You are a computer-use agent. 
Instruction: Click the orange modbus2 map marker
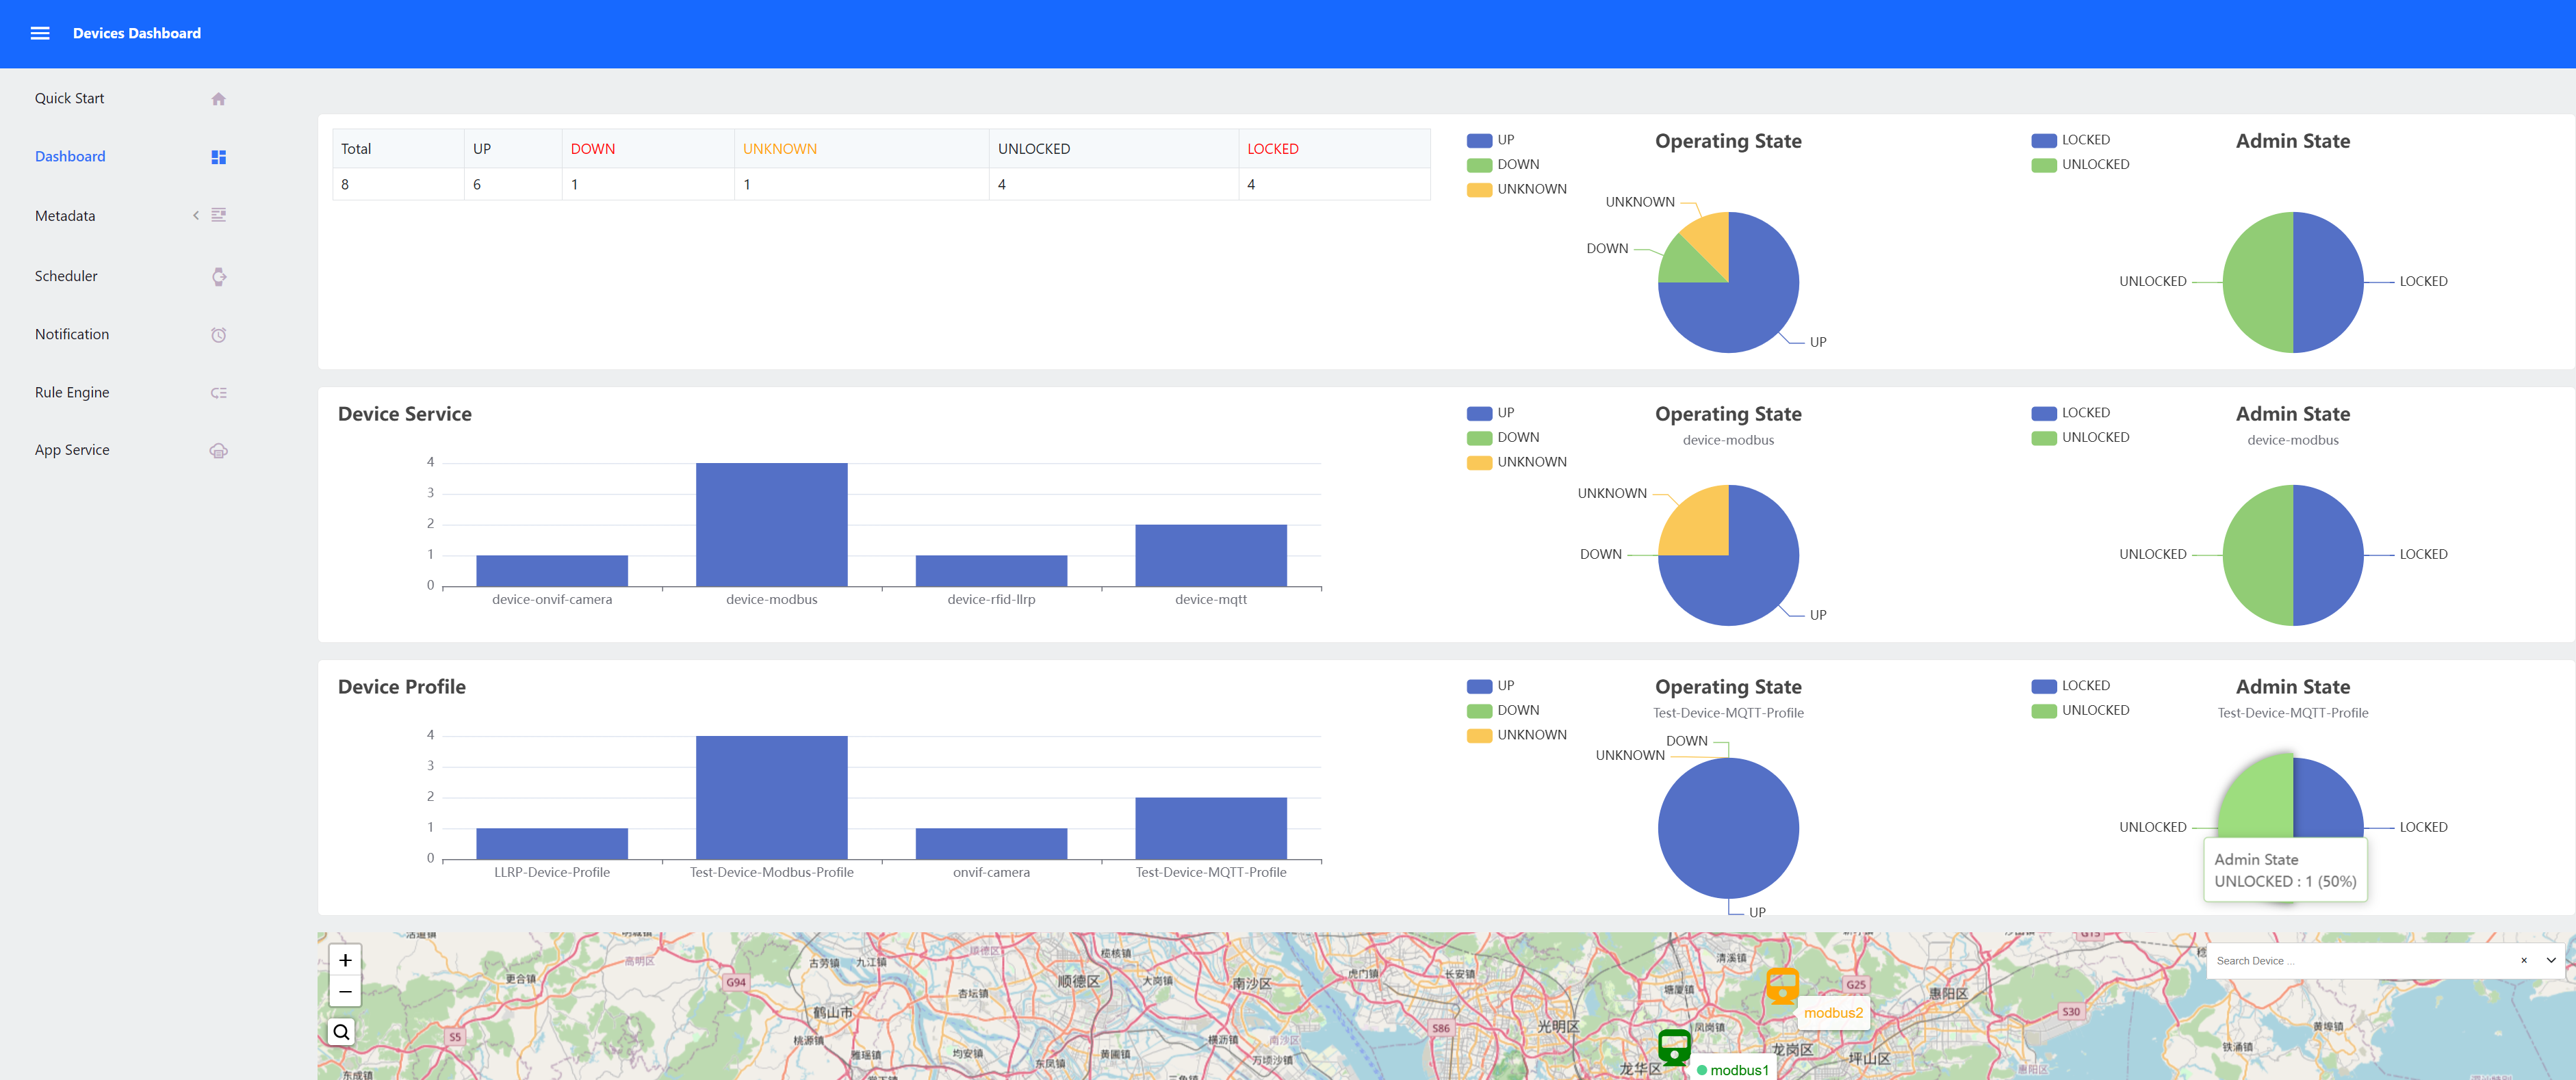point(1782,985)
